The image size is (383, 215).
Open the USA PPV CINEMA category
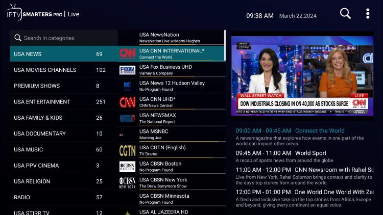coord(64,166)
